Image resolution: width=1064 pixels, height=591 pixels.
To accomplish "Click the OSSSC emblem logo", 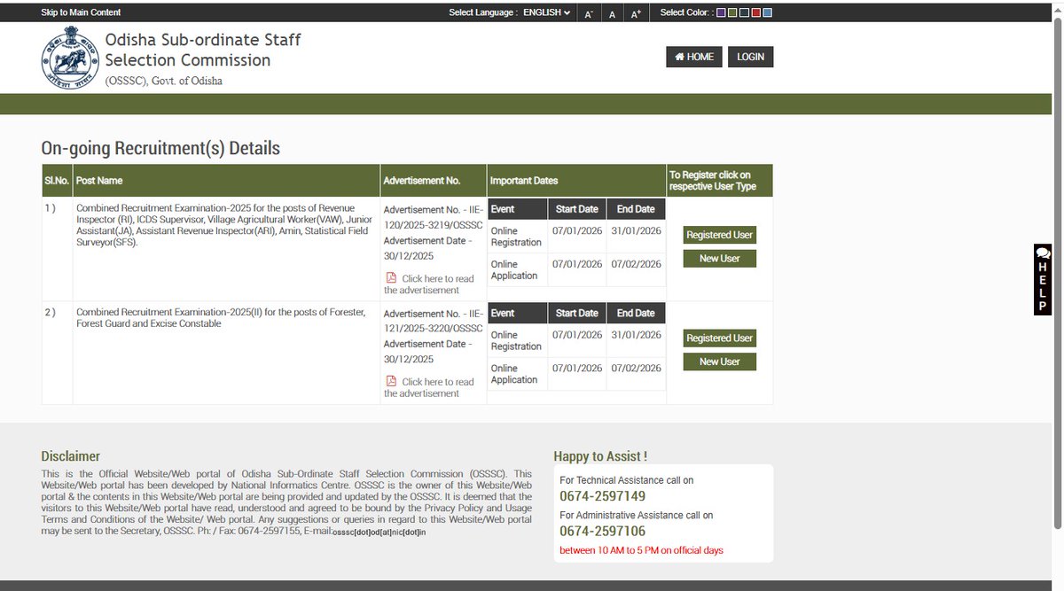I will click(x=68, y=56).
